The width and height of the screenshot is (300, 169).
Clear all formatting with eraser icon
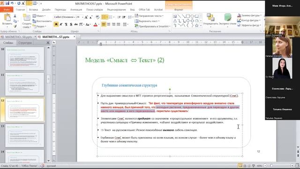[97, 17]
